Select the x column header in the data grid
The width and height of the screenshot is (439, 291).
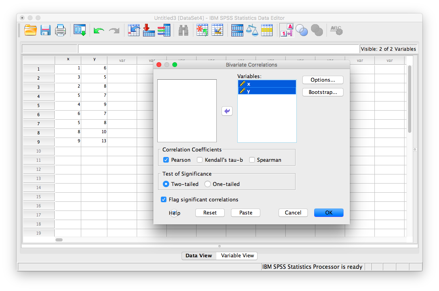pyautogui.click(x=68, y=60)
